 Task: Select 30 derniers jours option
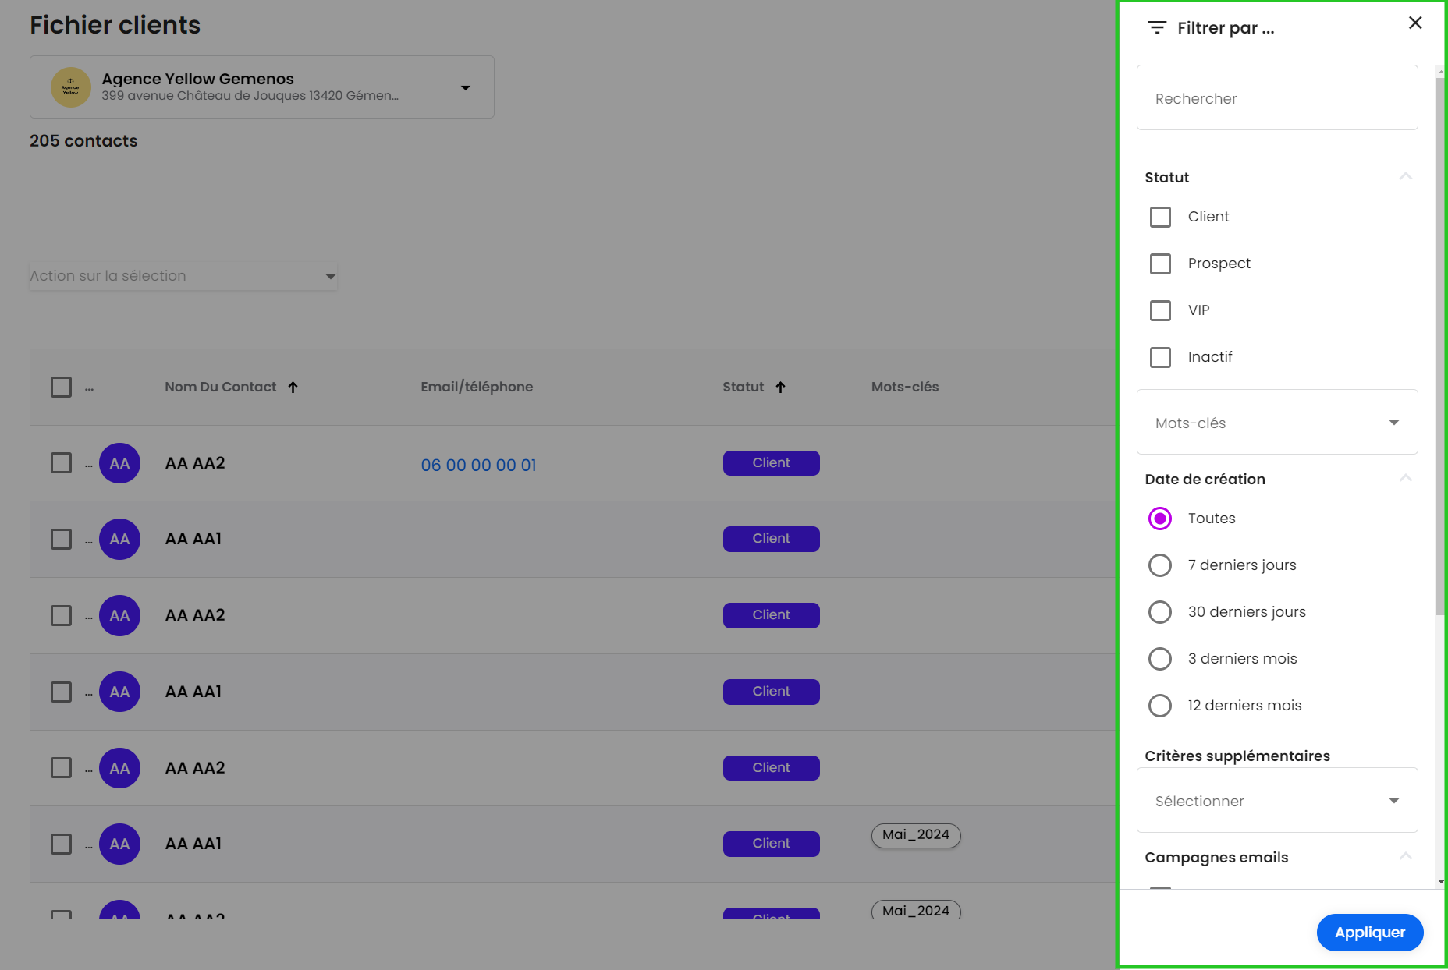[x=1160, y=612]
